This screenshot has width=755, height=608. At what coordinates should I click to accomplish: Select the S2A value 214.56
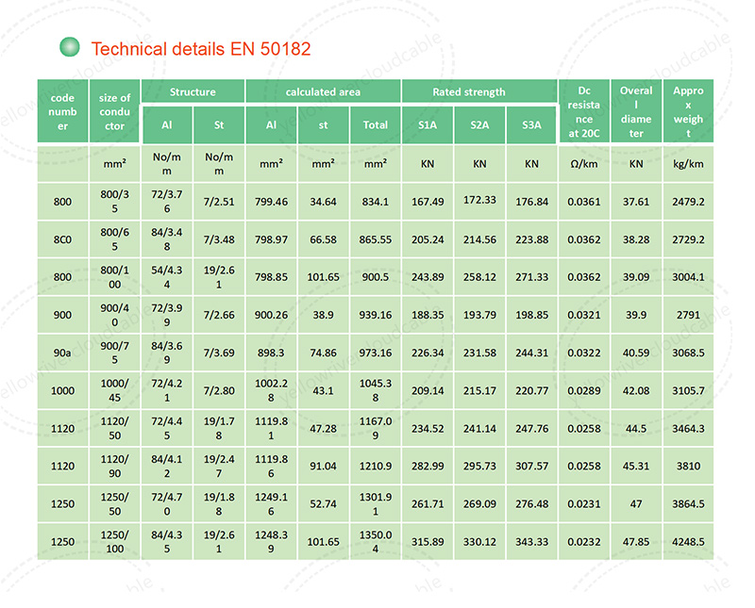tap(479, 239)
